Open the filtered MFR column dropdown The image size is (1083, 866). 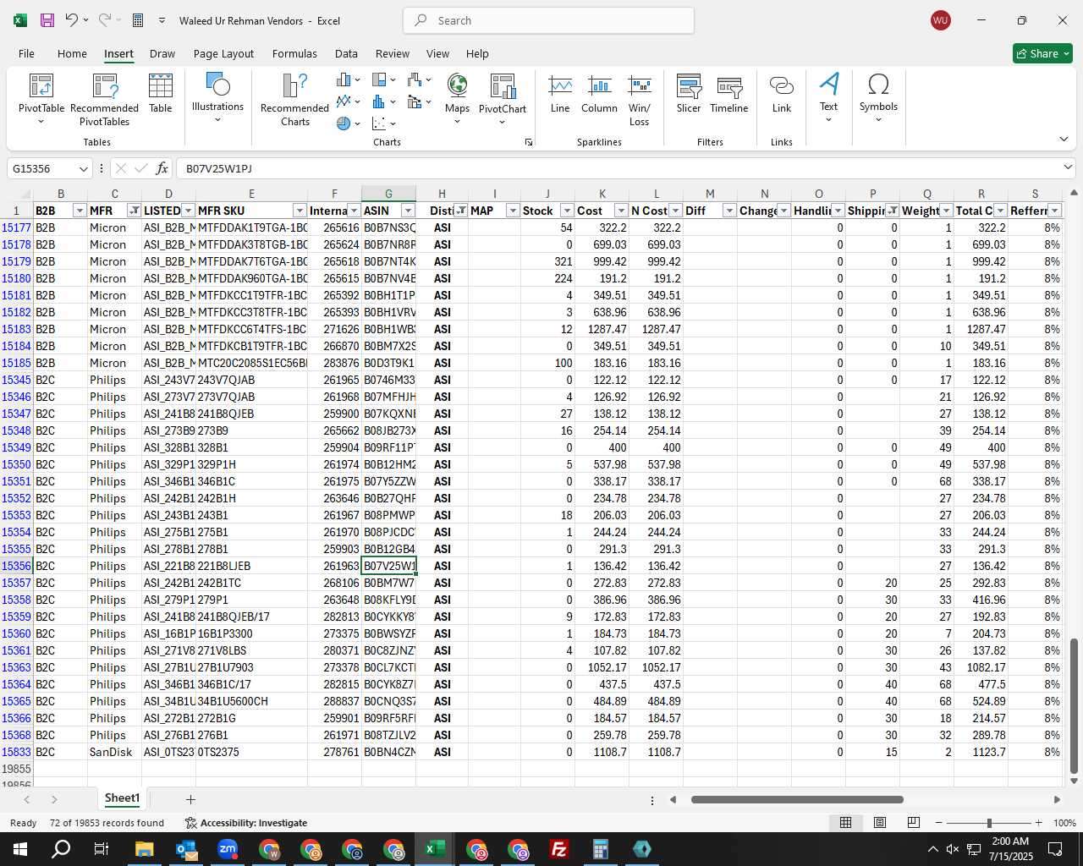click(x=134, y=211)
